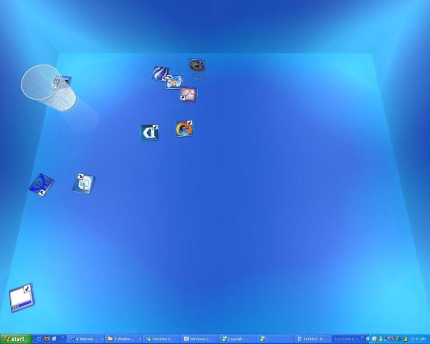Click the third quick launch icon

54,339
